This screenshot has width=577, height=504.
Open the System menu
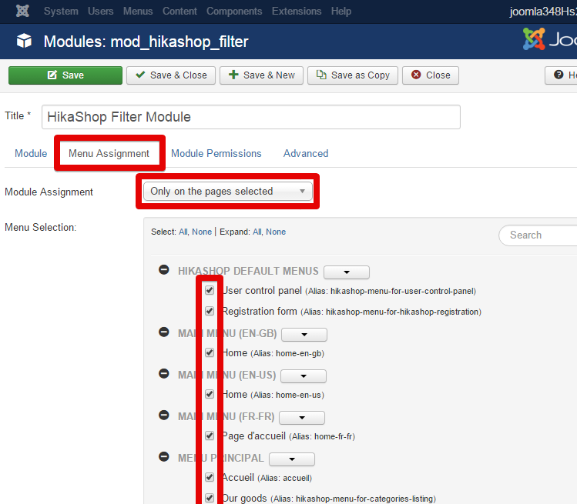pos(61,11)
